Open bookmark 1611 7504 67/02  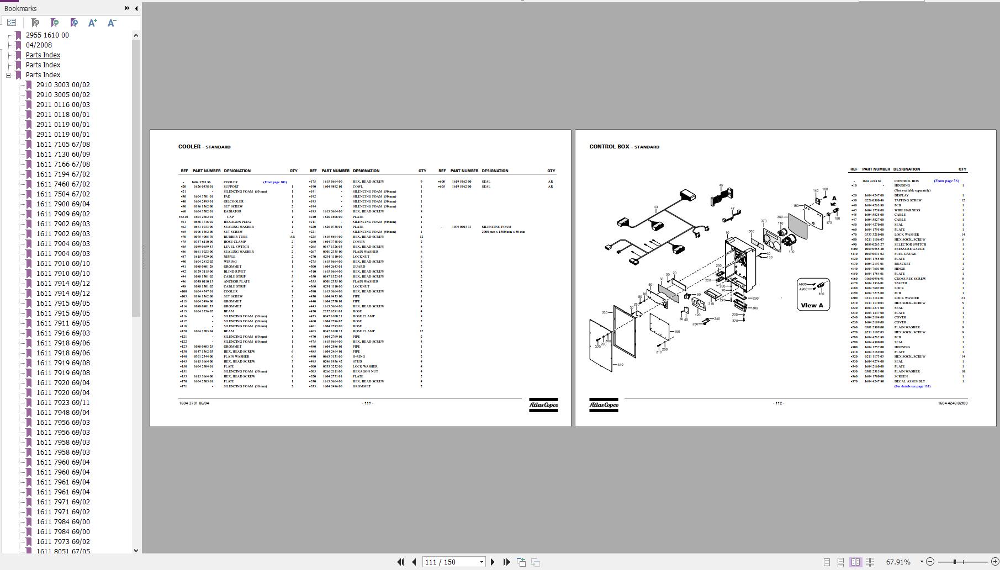coord(63,194)
